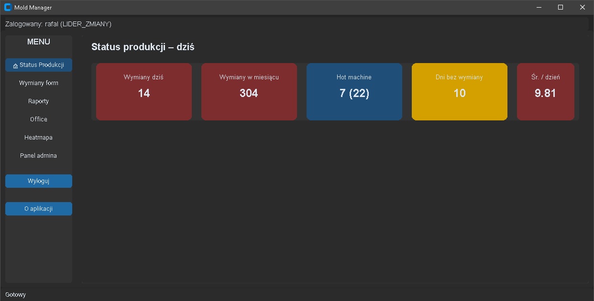This screenshot has height=301, width=594.
Task: Open the Heatmapa view
Action: [39, 138]
